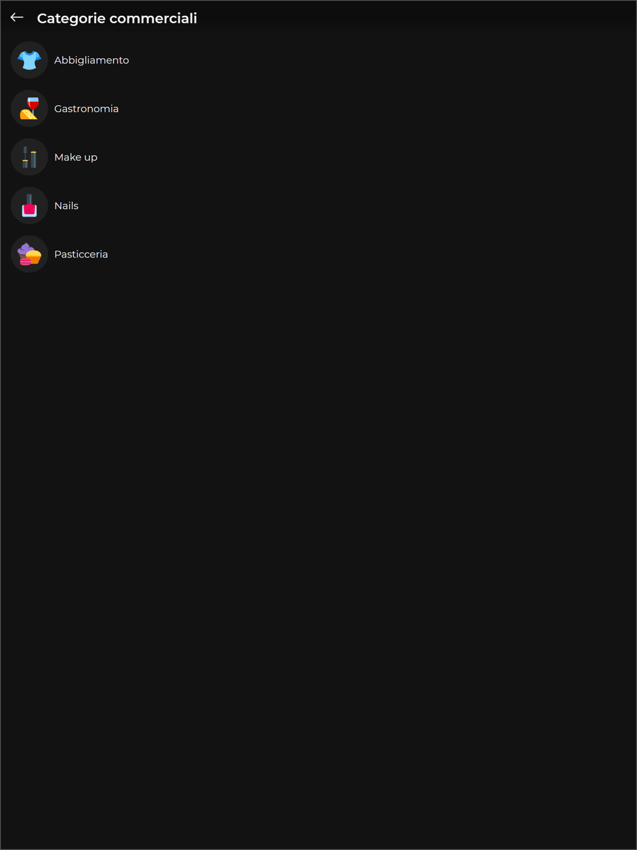The image size is (637, 850).
Task: Click the empty area below Pasticceria
Action: click(318, 561)
